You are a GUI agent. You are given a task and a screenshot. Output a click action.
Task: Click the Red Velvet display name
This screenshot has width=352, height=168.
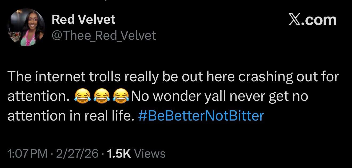[x=83, y=20]
